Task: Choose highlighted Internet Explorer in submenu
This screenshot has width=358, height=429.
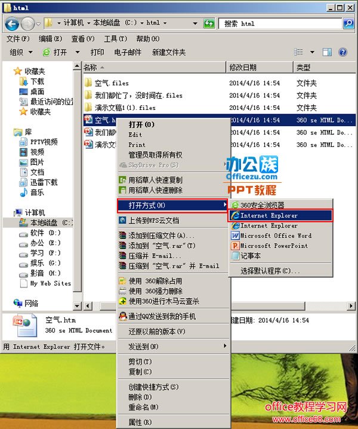Action: point(280,216)
